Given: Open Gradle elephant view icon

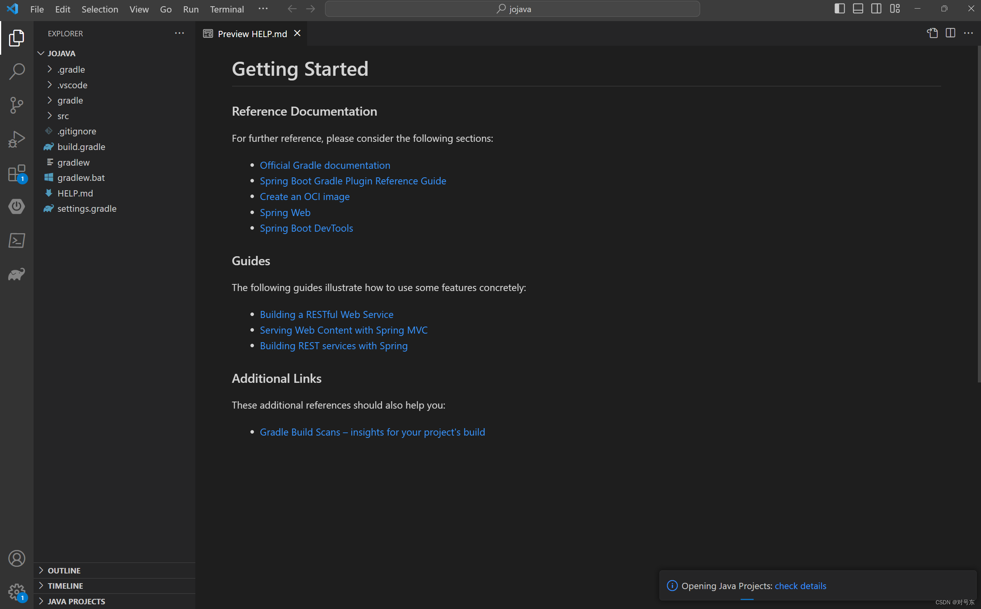Looking at the screenshot, I should tap(16, 274).
